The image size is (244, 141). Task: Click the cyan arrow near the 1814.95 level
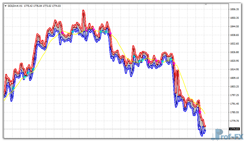33,69
